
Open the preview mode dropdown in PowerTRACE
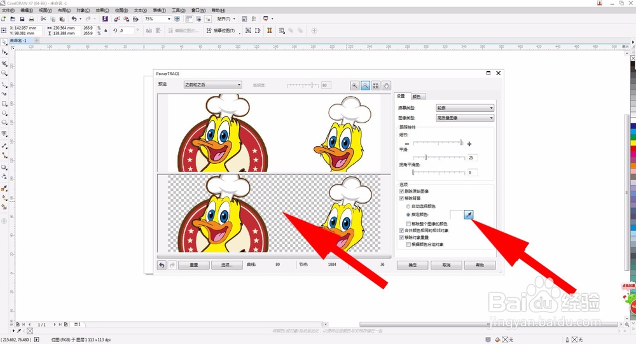point(213,85)
